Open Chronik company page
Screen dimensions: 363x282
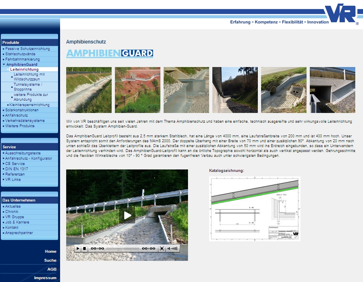(12, 212)
